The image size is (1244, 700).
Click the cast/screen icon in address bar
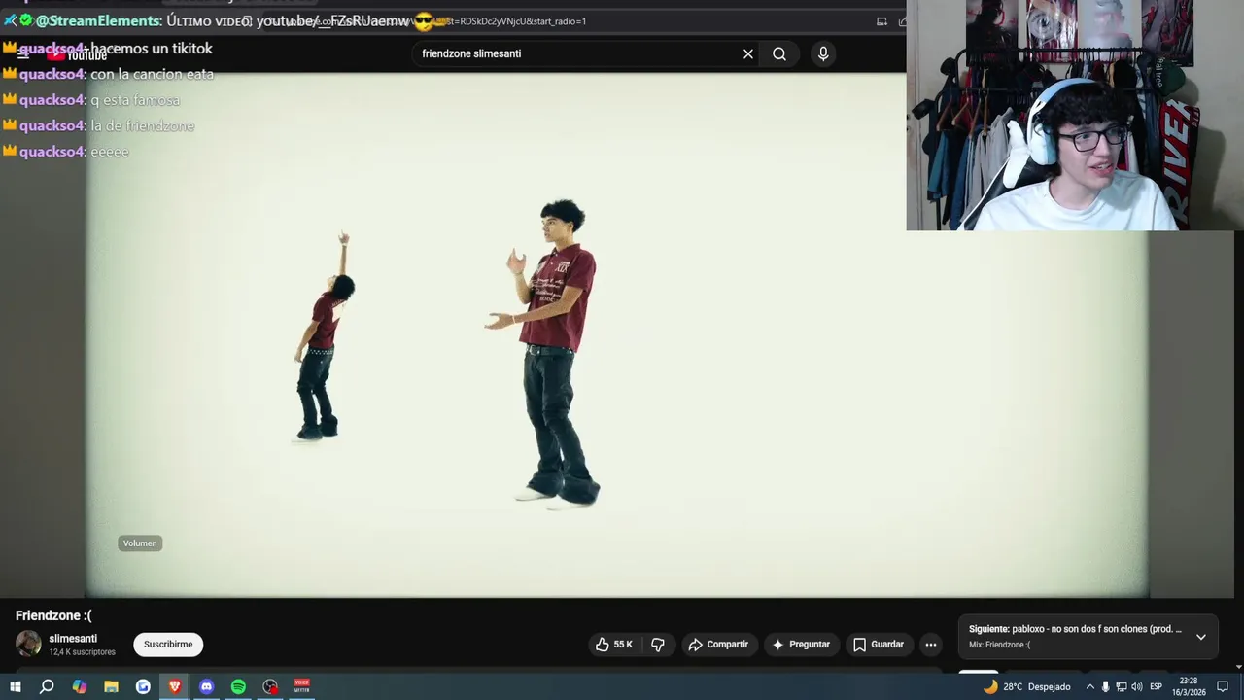click(x=881, y=21)
